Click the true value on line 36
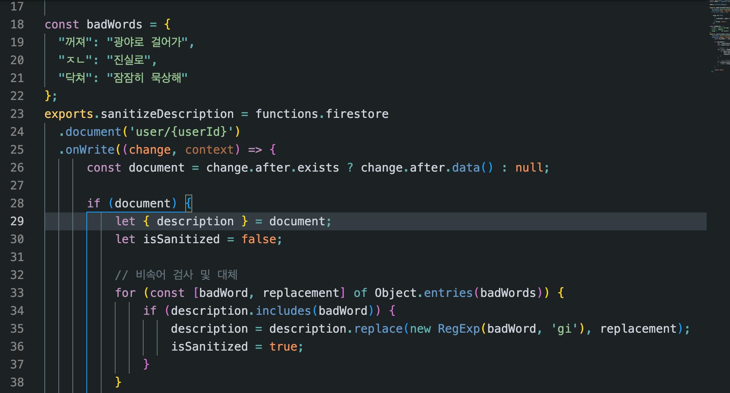The height and width of the screenshot is (393, 730). click(x=283, y=346)
